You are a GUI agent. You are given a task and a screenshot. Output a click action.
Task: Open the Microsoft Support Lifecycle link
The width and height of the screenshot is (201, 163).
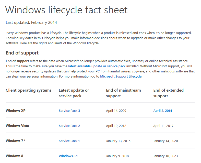121,76
